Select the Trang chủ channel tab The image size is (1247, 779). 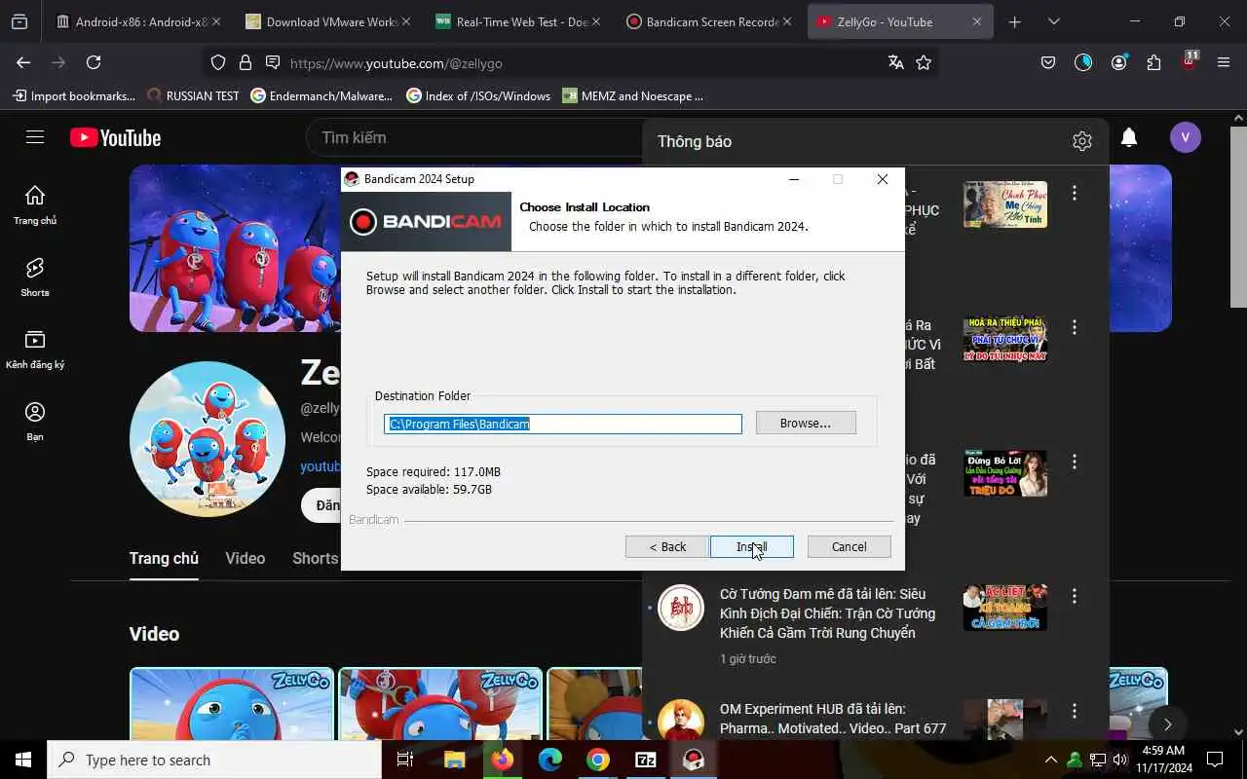point(164,558)
